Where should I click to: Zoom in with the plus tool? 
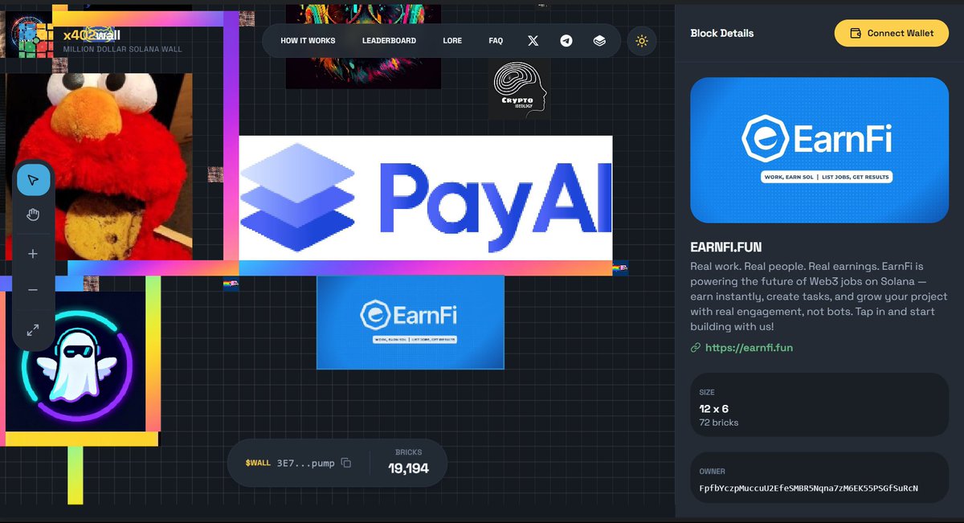click(33, 254)
